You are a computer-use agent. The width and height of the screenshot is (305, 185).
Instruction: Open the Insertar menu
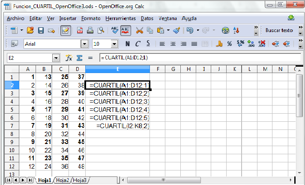point(68,18)
